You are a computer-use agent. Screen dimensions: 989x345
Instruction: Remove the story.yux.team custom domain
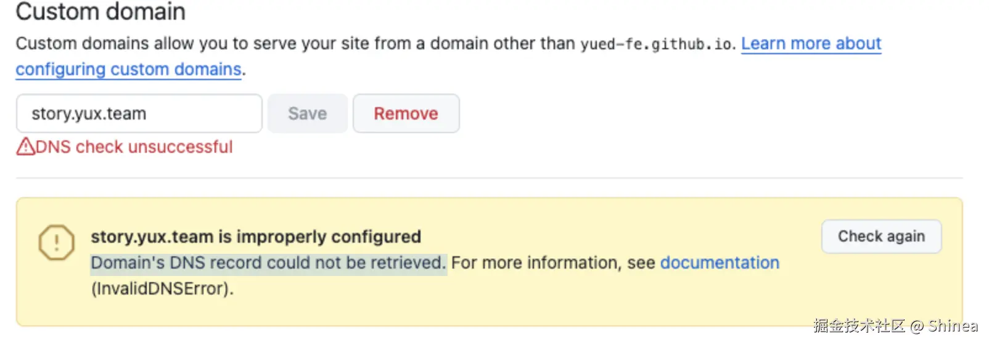coord(406,113)
